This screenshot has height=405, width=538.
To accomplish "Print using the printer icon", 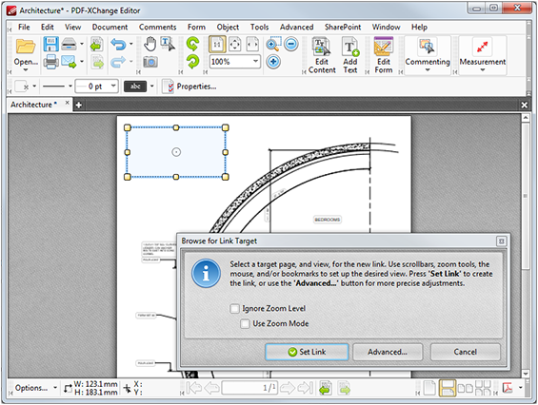I will [x=50, y=62].
